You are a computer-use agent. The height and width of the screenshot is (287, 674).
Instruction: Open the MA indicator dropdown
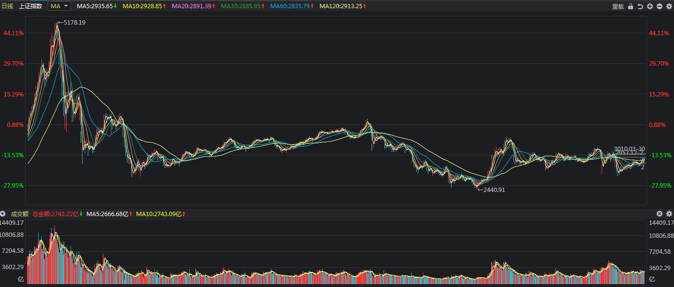(x=60, y=6)
